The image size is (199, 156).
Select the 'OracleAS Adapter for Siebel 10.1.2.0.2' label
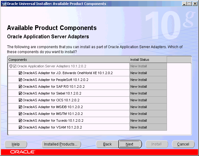[52, 93]
